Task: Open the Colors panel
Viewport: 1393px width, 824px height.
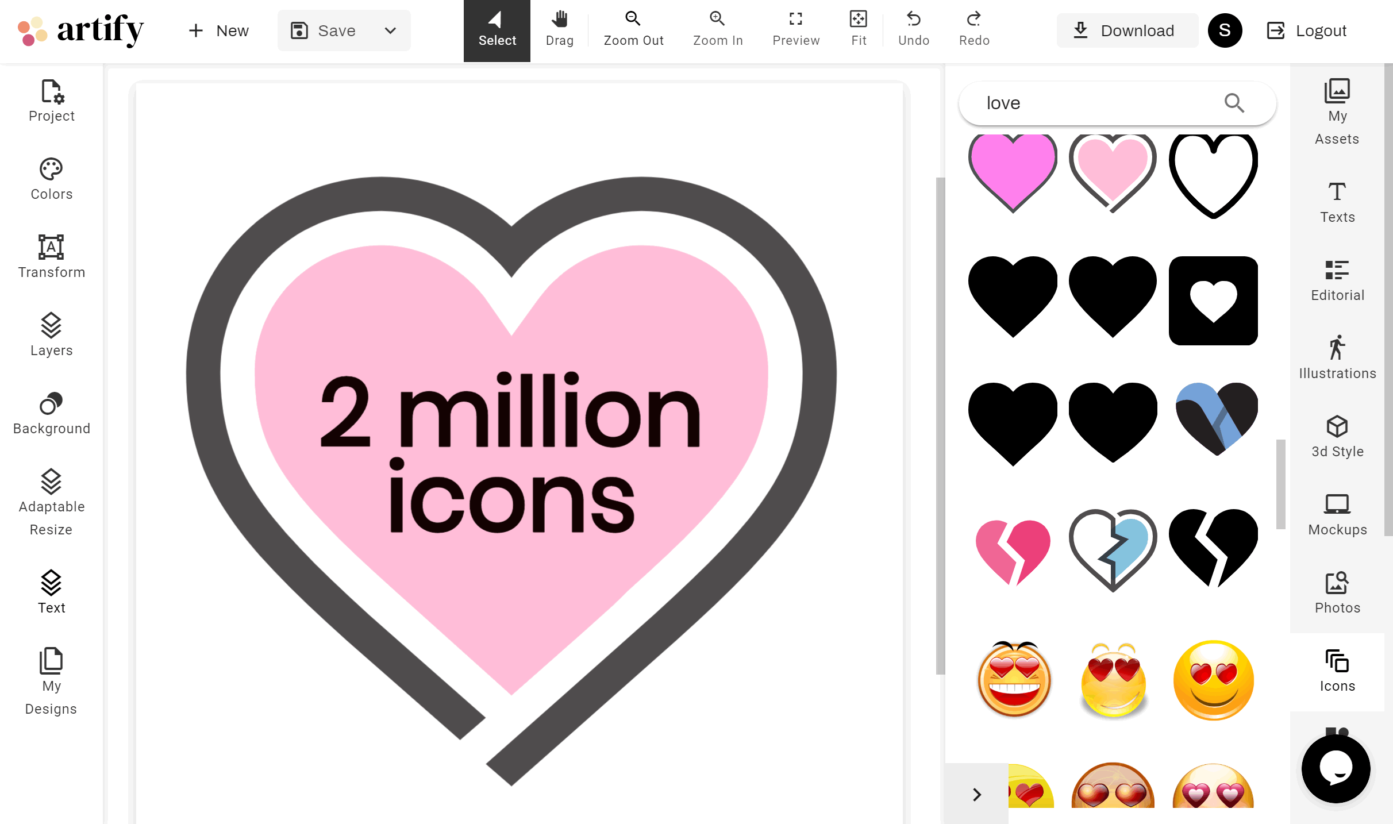Action: click(x=52, y=179)
